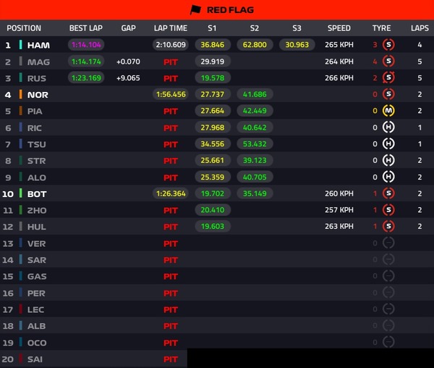This screenshot has height=368, width=434.
Task: Select the VER driver name in position 13
Action: click(36, 243)
